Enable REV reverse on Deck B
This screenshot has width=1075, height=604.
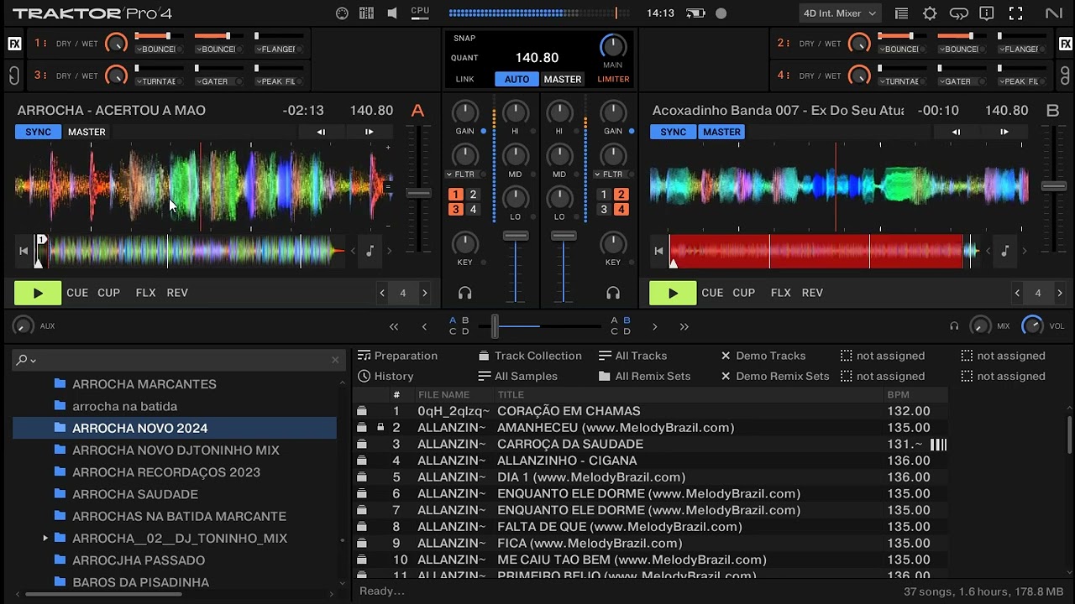pyautogui.click(x=812, y=293)
